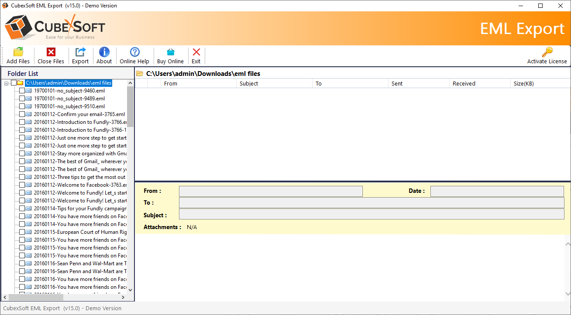571x315 pixels.
Task: Click the Add Files toolbar icon
Action: [x=18, y=52]
